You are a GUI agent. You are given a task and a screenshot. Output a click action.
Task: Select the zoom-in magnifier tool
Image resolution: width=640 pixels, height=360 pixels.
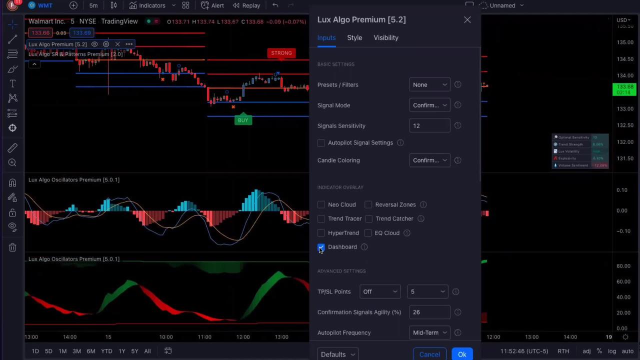point(12,162)
